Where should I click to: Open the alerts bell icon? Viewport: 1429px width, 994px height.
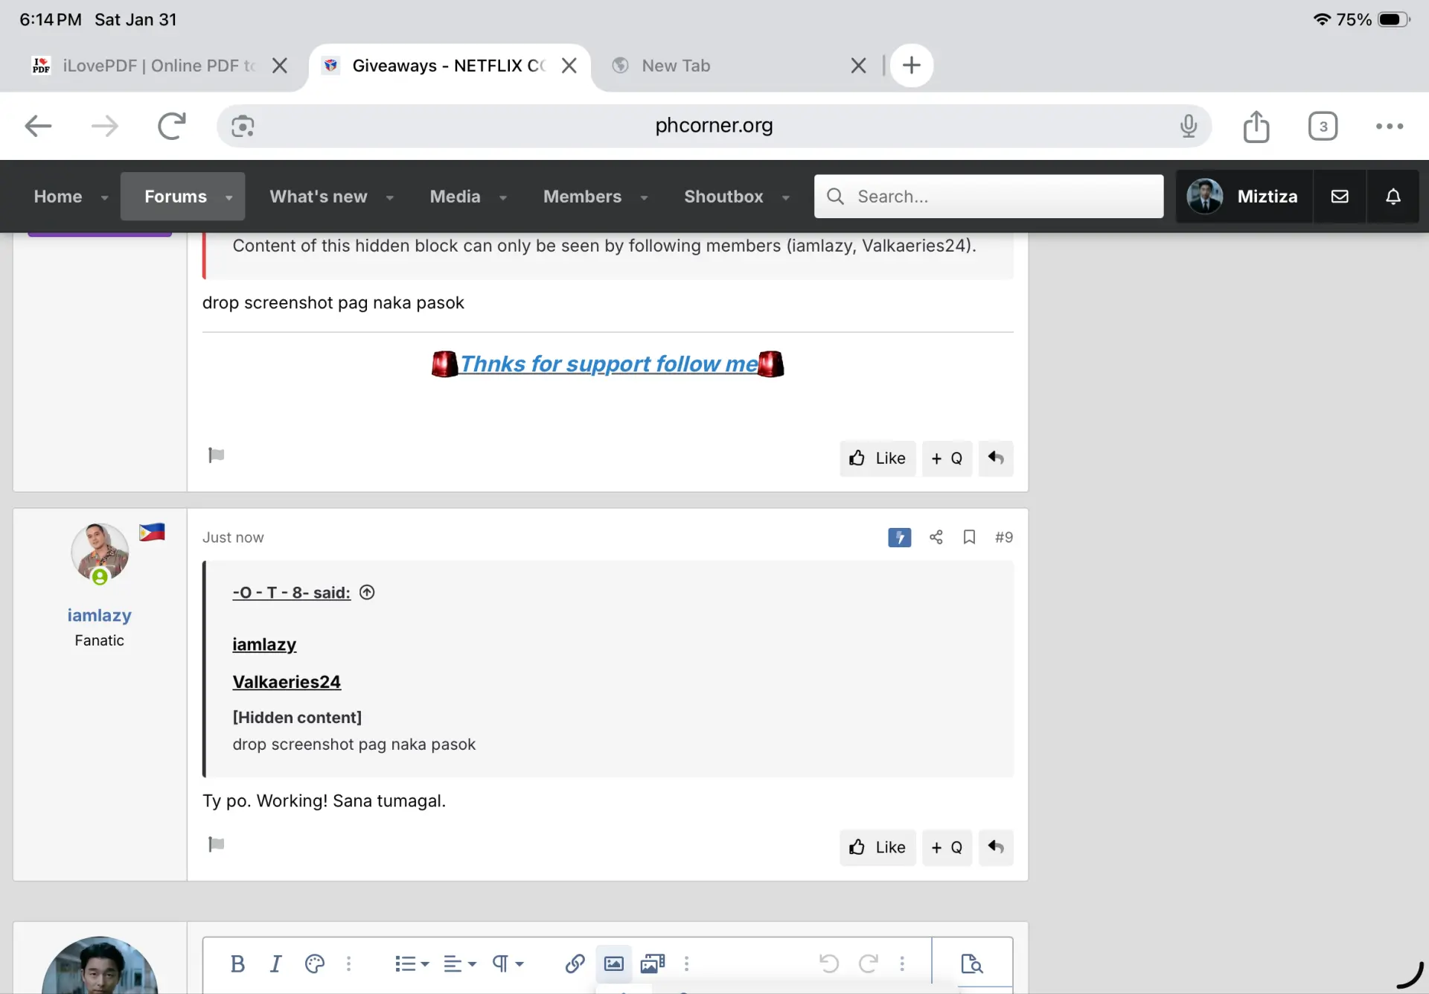point(1393,197)
